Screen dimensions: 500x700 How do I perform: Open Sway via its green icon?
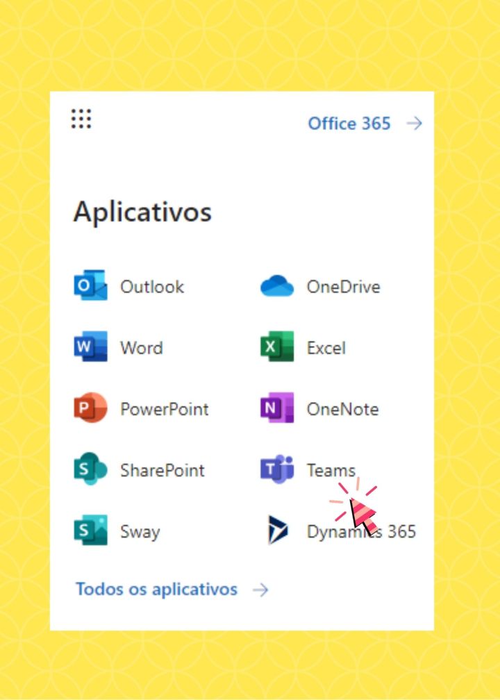[x=90, y=531]
